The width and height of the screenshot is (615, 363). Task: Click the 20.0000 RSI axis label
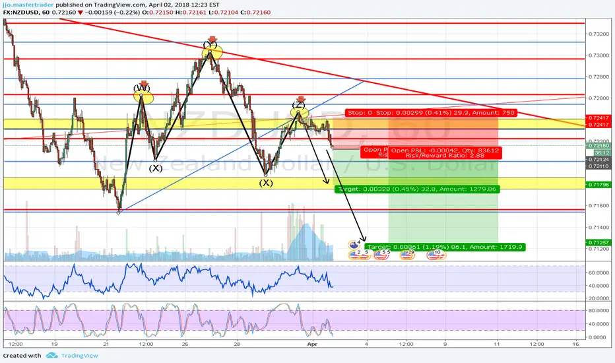598,298
